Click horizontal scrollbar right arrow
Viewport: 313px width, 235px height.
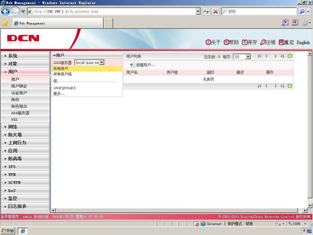click(305, 210)
